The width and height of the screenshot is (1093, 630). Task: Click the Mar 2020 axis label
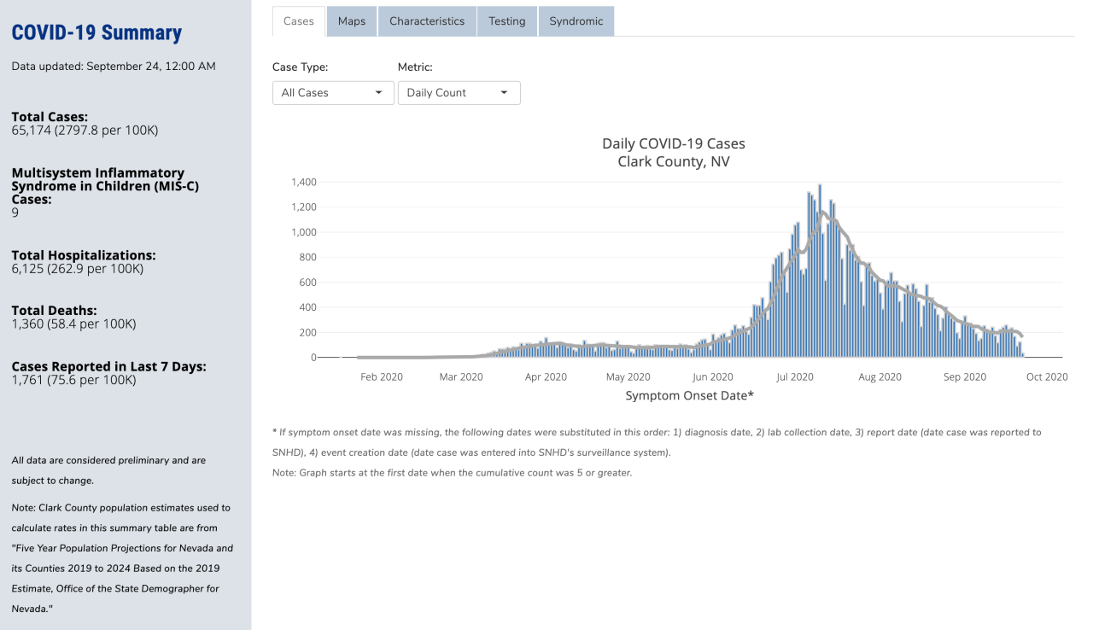click(460, 376)
